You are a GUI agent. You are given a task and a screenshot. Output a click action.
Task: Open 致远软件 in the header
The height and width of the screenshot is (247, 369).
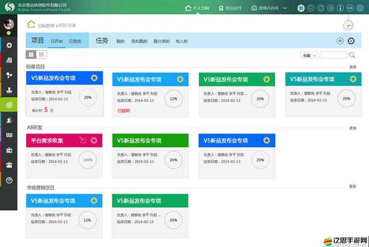(230, 8)
